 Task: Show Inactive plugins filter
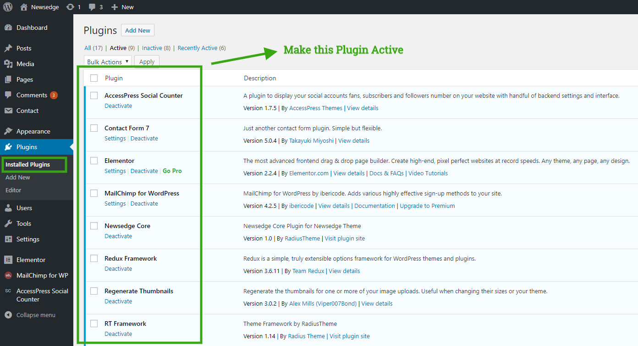[x=152, y=48]
